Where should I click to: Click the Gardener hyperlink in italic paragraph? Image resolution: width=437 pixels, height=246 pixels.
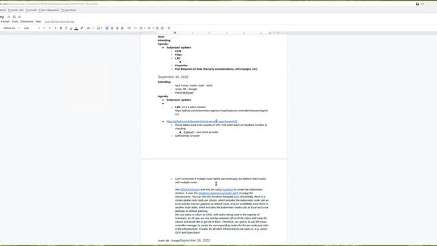tap(228, 190)
